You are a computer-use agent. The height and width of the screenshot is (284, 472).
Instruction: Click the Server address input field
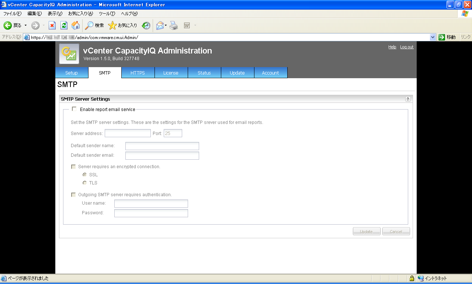point(128,133)
